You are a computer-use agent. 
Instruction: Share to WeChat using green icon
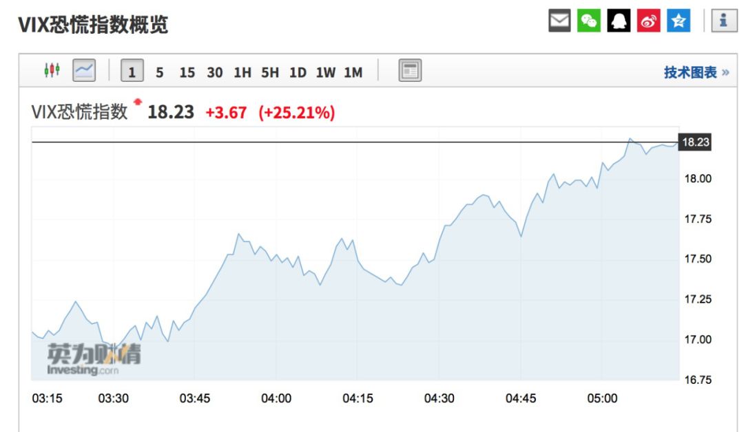[589, 21]
